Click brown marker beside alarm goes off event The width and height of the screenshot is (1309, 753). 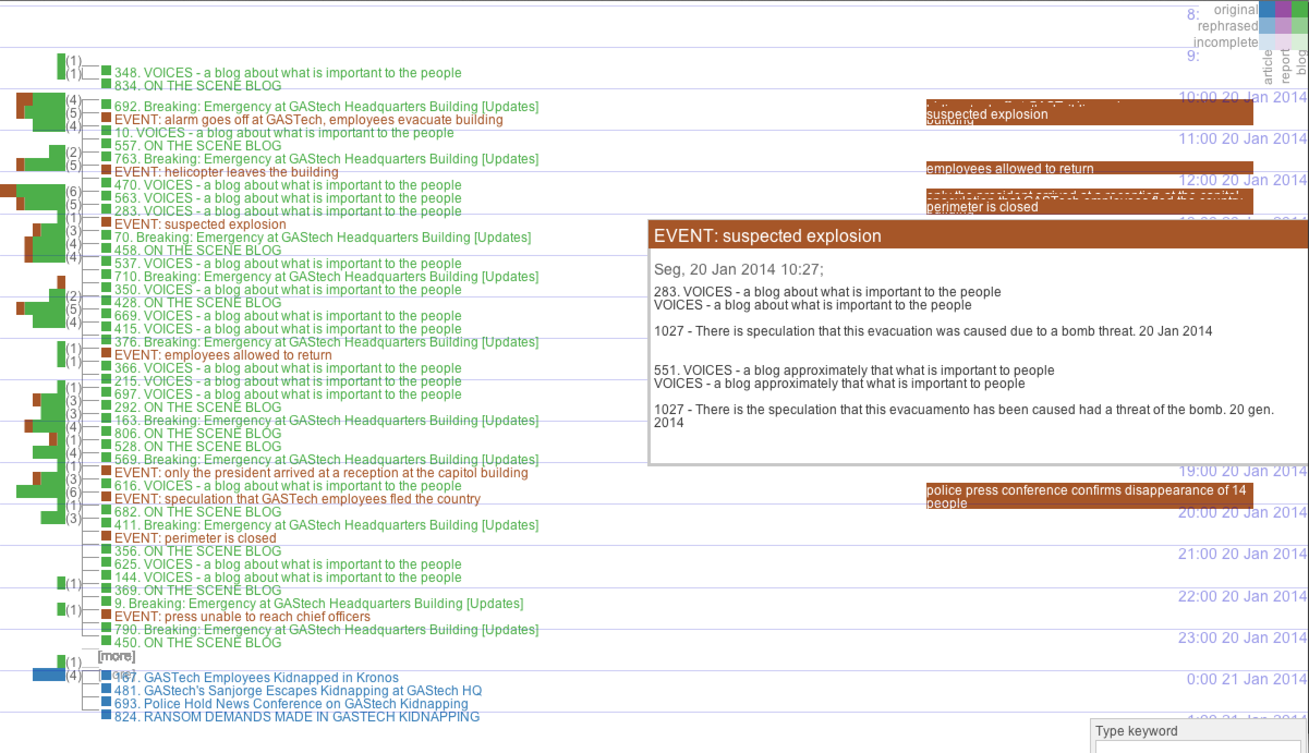(106, 118)
